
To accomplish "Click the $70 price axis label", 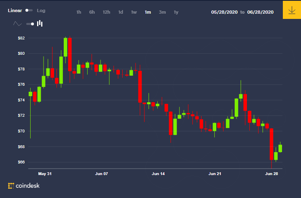I will (21, 131).
